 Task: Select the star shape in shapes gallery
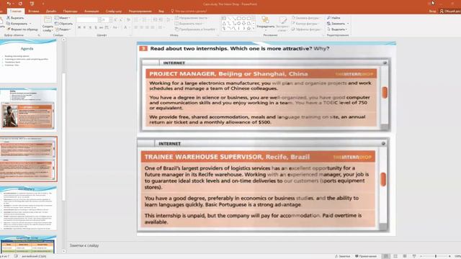tap(249, 29)
